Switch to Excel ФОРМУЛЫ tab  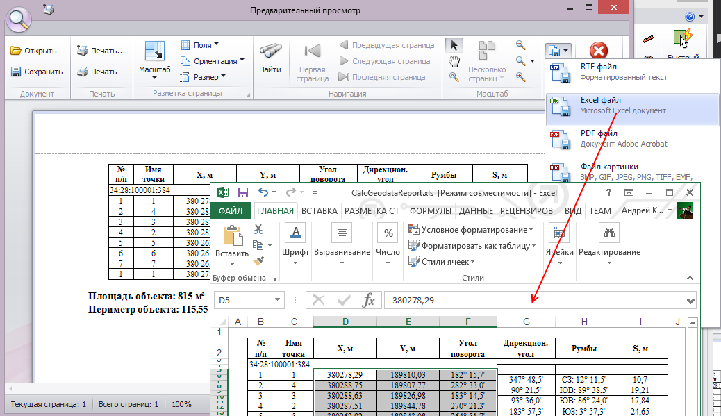tap(431, 210)
